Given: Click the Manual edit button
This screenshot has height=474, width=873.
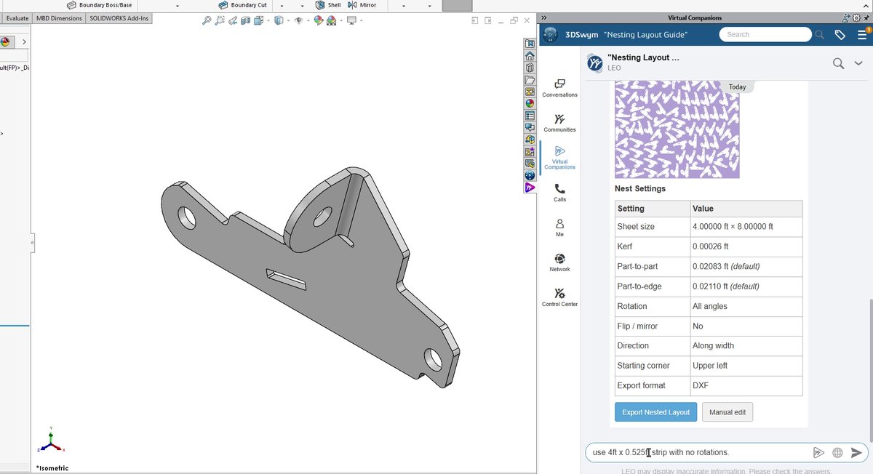Looking at the screenshot, I should coord(727,412).
